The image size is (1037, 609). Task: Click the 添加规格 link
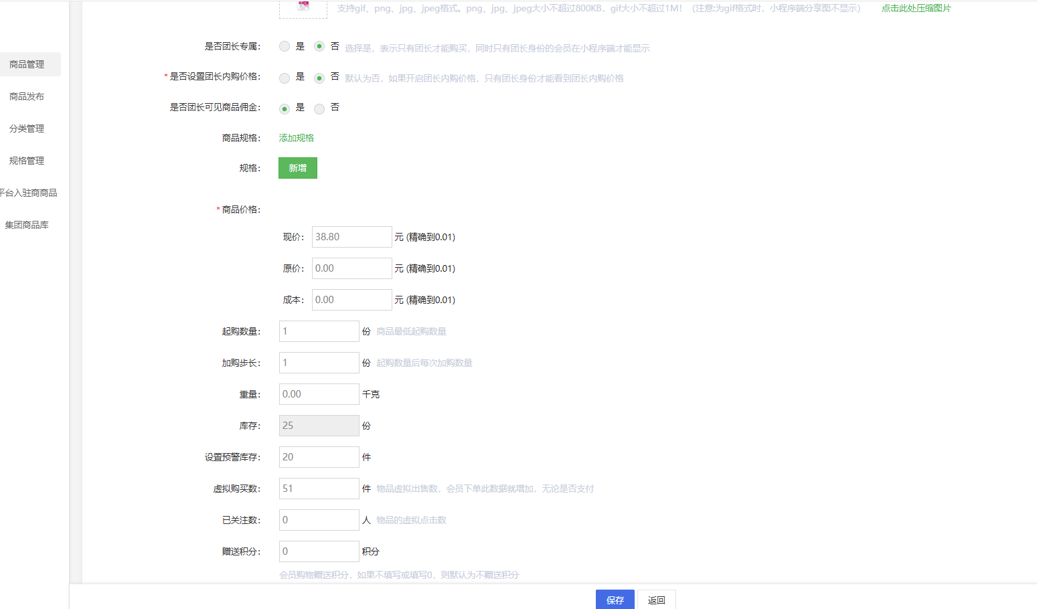click(x=296, y=138)
